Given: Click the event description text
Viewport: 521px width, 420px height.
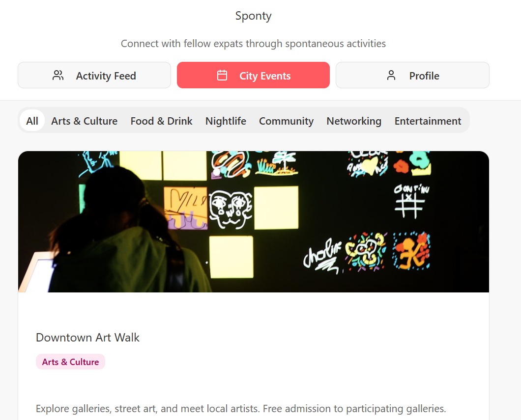Looking at the screenshot, I should [x=240, y=408].
